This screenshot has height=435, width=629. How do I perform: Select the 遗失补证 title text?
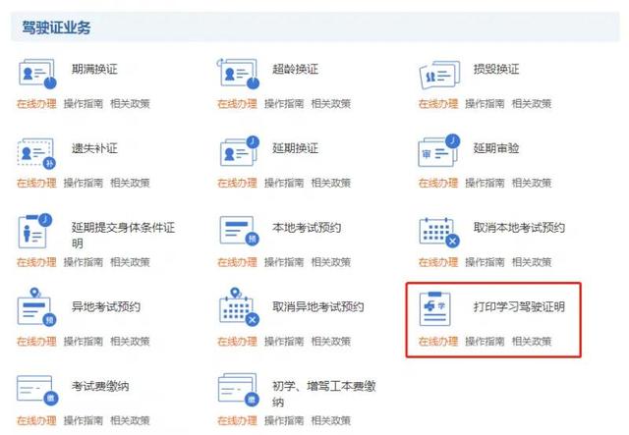(x=94, y=148)
